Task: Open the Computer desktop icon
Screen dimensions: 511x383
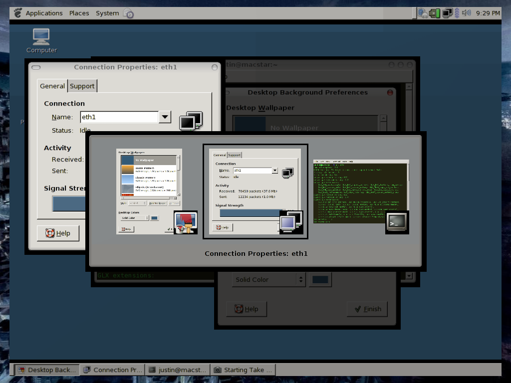Action: tap(41, 40)
